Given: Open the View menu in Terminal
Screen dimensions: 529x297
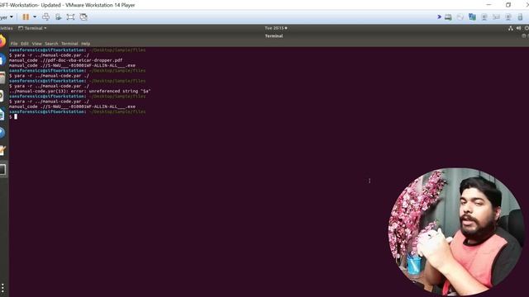Looking at the screenshot, I should pos(36,44).
